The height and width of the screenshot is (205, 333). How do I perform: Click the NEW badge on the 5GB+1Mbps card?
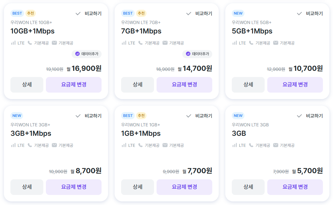tap(238, 13)
